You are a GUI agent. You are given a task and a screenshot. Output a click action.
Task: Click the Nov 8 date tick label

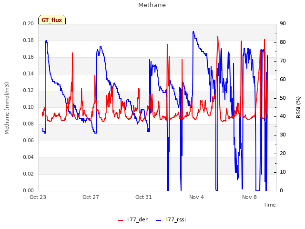pyautogui.click(x=249, y=197)
